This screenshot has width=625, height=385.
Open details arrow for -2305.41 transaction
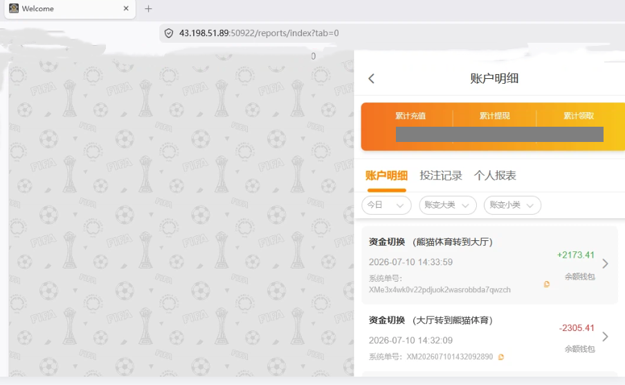605,337
